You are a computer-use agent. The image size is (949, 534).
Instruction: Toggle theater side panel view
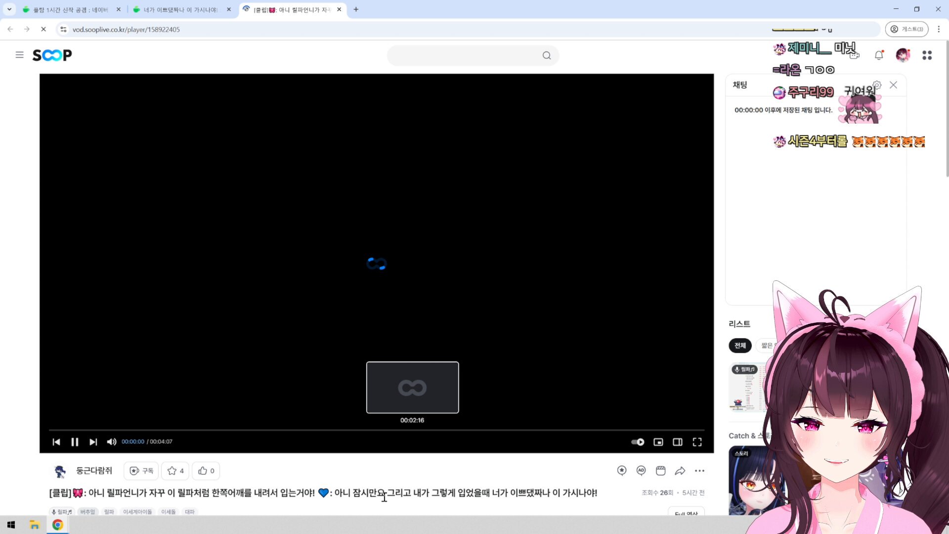(678, 442)
